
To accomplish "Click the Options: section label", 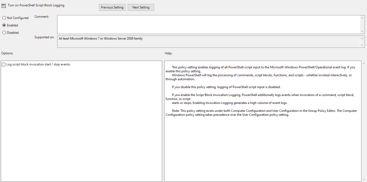I will (x=7, y=53).
